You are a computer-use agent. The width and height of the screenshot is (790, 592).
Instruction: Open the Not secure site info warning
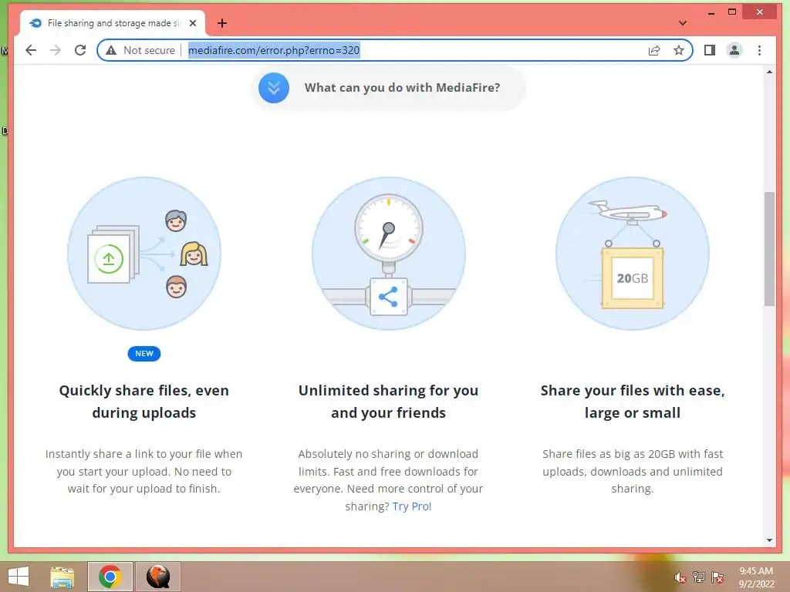tap(140, 50)
